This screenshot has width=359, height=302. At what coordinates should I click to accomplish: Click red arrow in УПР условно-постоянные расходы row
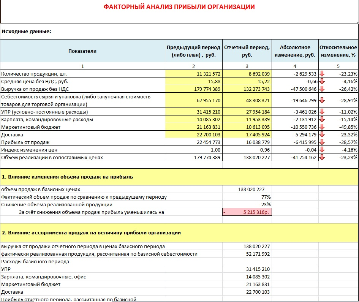(x=322, y=112)
